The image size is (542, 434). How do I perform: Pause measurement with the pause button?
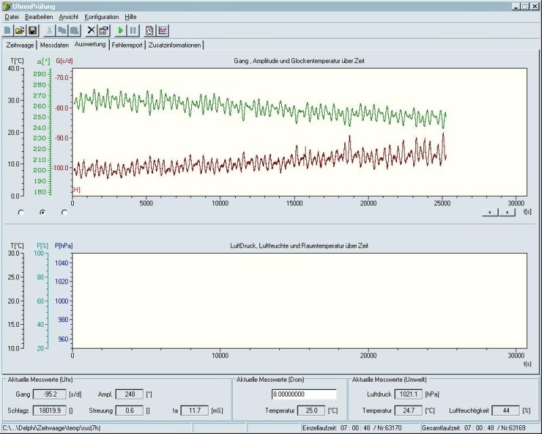pos(133,31)
